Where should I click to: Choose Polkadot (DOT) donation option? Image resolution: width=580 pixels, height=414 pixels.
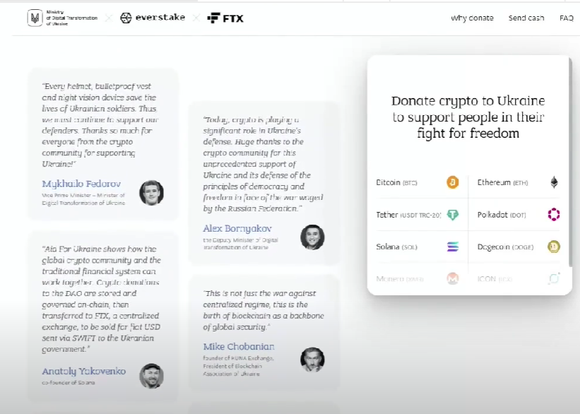(519, 215)
